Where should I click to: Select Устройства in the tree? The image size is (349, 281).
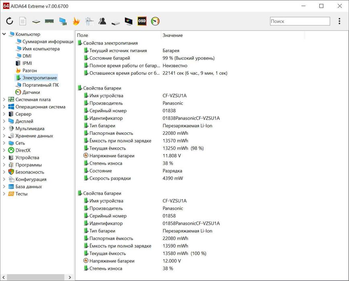pyautogui.click(x=24, y=157)
